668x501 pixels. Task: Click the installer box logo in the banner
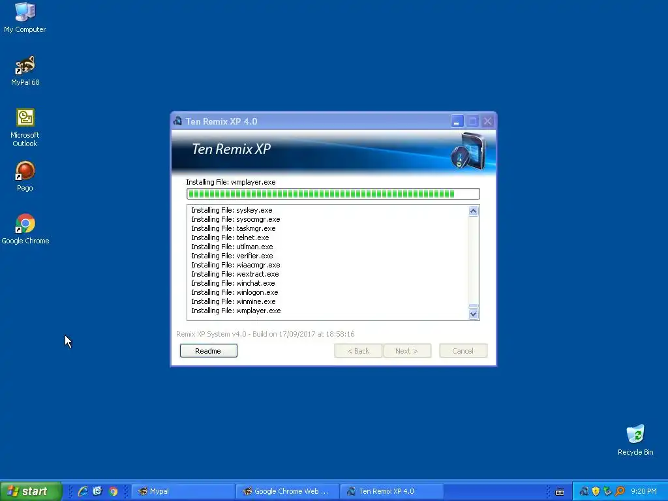pyautogui.click(x=468, y=151)
